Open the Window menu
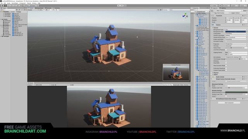The width and height of the screenshot is (248, 139). (34, 3)
